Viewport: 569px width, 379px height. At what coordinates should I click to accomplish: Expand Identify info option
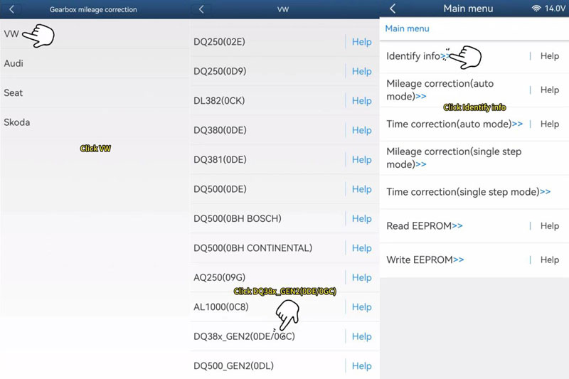click(x=418, y=56)
